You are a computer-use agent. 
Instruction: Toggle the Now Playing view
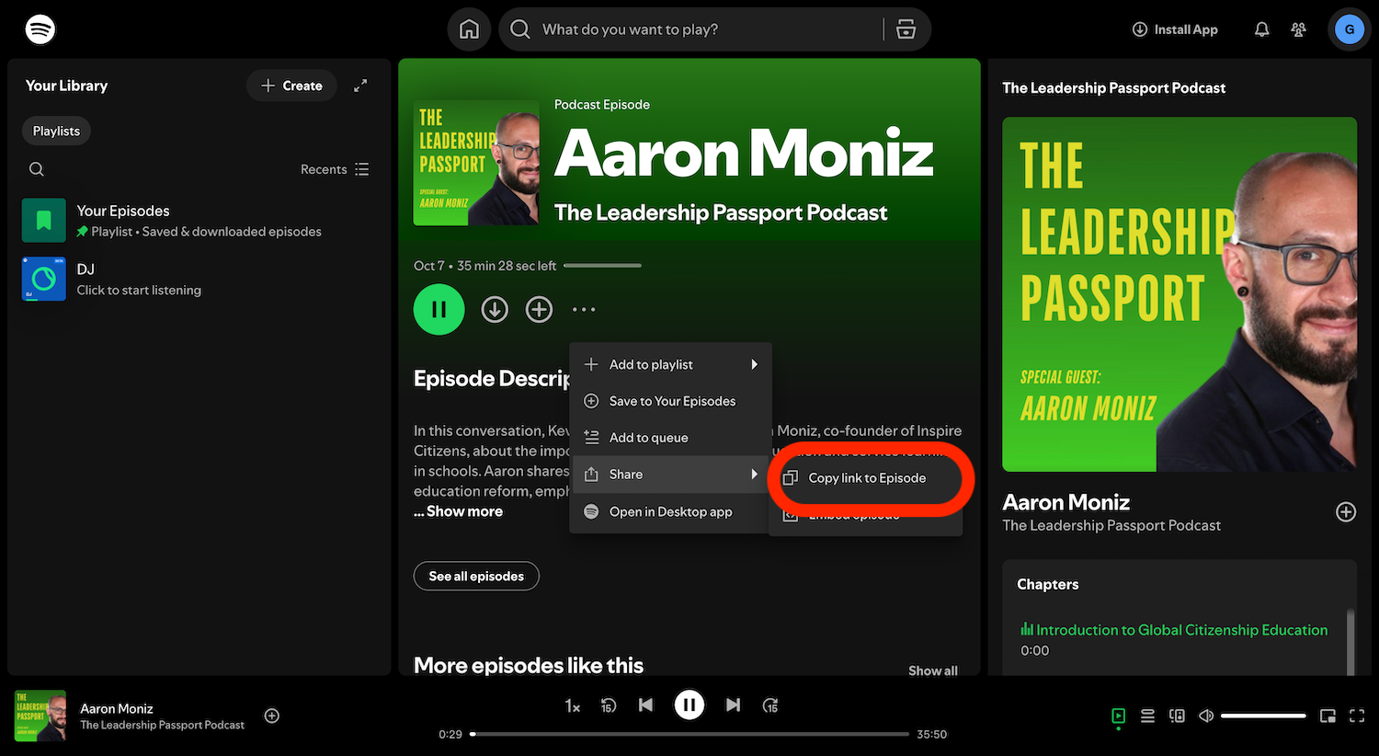click(x=1118, y=716)
